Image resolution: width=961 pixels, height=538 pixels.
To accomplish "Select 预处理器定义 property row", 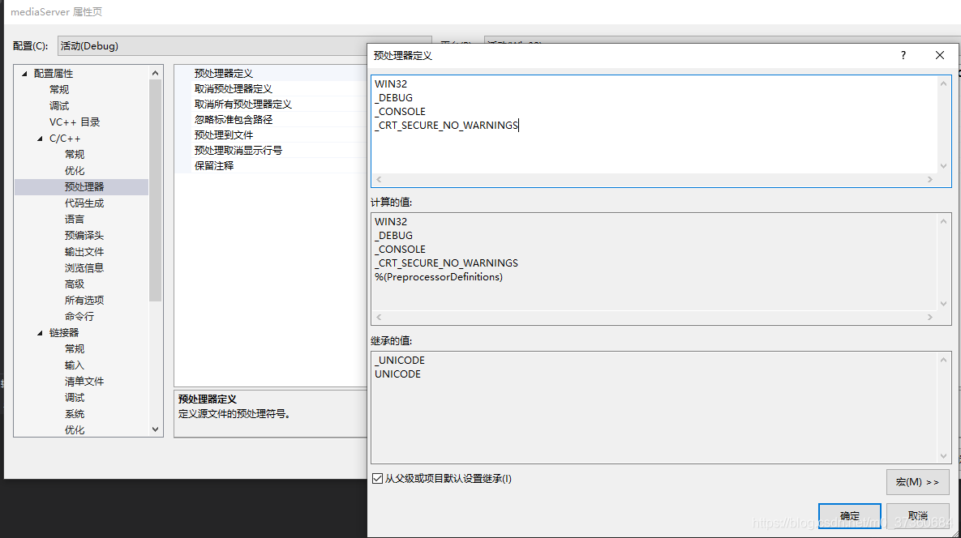I will (270, 74).
